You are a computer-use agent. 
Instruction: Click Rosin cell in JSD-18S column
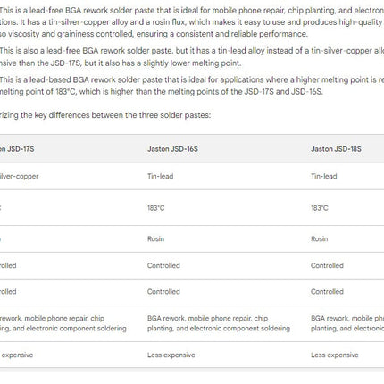point(320,238)
